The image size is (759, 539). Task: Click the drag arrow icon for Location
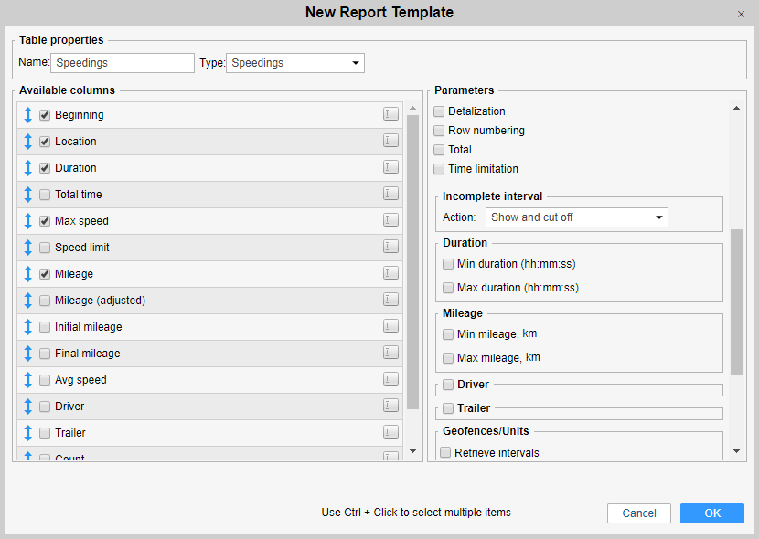[28, 142]
